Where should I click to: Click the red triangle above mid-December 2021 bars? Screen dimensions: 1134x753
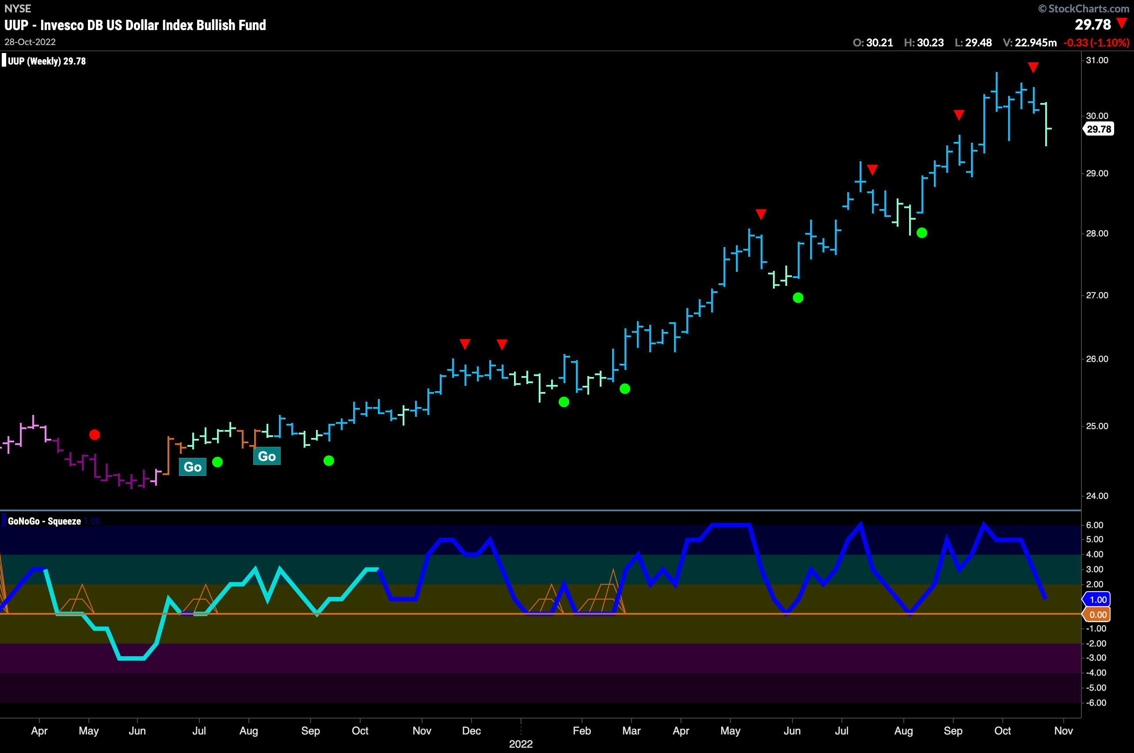[502, 344]
